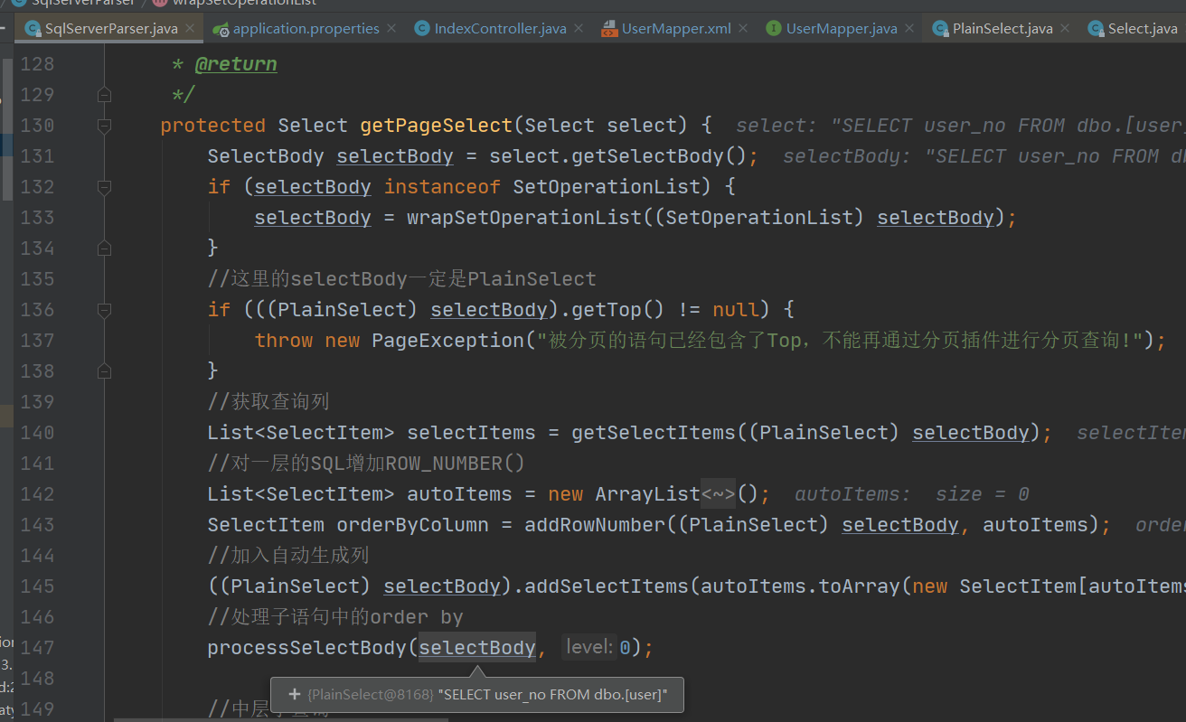Screen dimensions: 1186x722
Task: Click the comment '//处理子语句中的order by'
Action: coord(335,617)
